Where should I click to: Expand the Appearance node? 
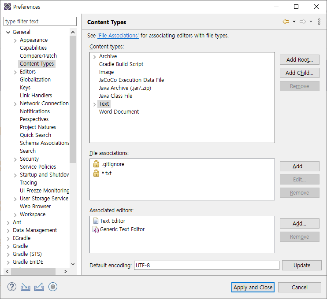[x=15, y=41]
